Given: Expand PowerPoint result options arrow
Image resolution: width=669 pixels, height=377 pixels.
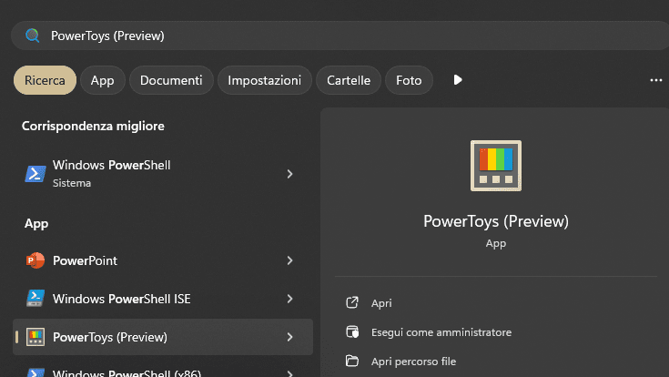Looking at the screenshot, I should tap(289, 260).
